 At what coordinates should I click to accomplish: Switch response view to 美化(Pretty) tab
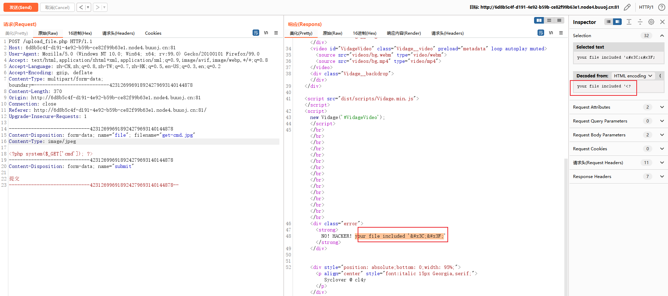pos(301,33)
